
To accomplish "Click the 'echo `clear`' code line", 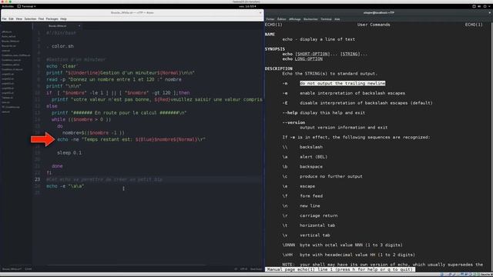I will coord(62,66).
